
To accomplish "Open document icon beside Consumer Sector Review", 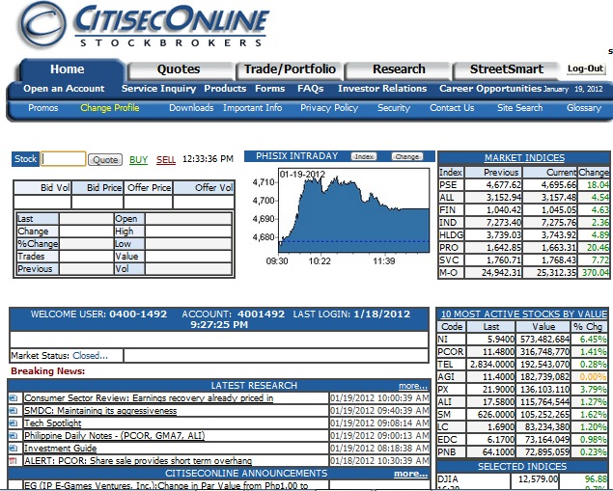I will click(14, 398).
